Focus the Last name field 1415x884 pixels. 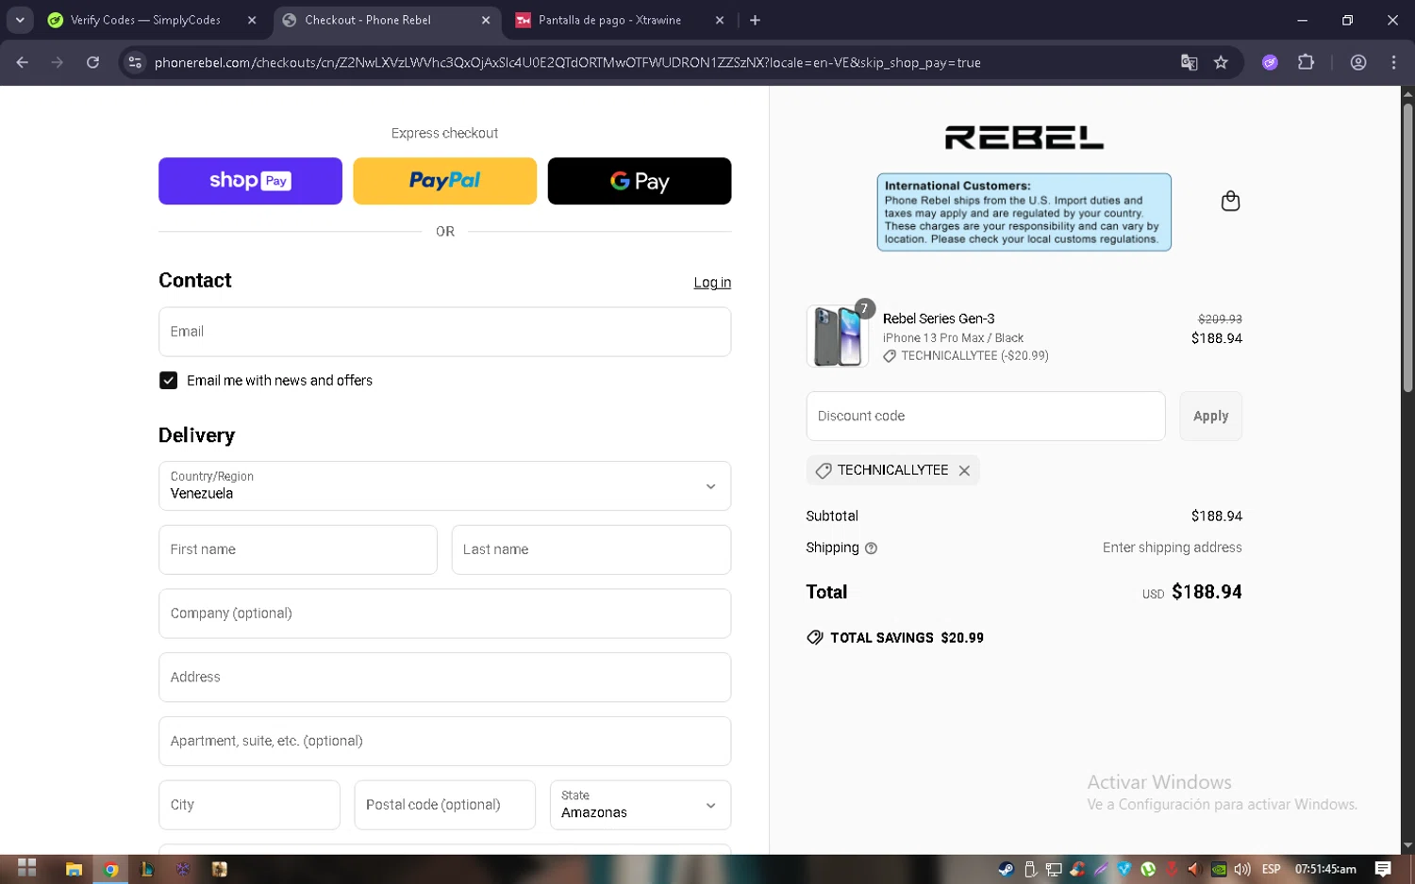(591, 549)
